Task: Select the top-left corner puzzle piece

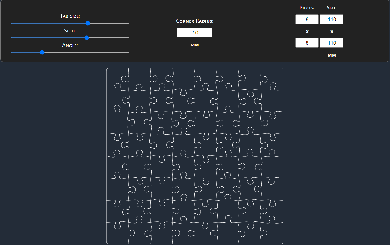Action: [x=115, y=77]
